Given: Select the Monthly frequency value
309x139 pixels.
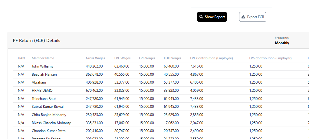Looking at the screenshot, I should 282,43.
